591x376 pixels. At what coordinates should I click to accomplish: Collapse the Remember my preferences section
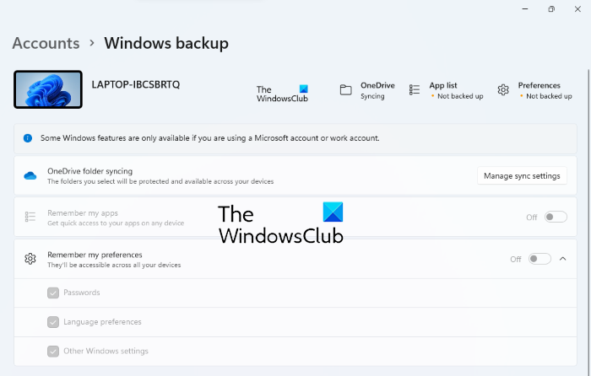coord(563,259)
